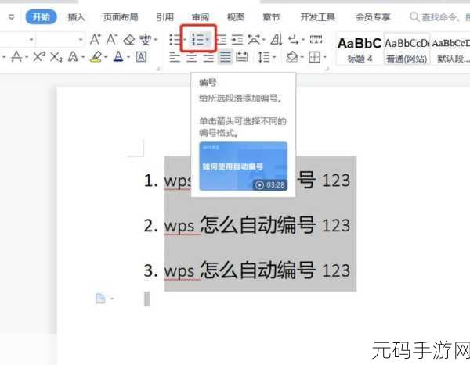The height and width of the screenshot is (365, 470).
Task: Open the highlight color dropdown arrow
Action: coord(106,57)
